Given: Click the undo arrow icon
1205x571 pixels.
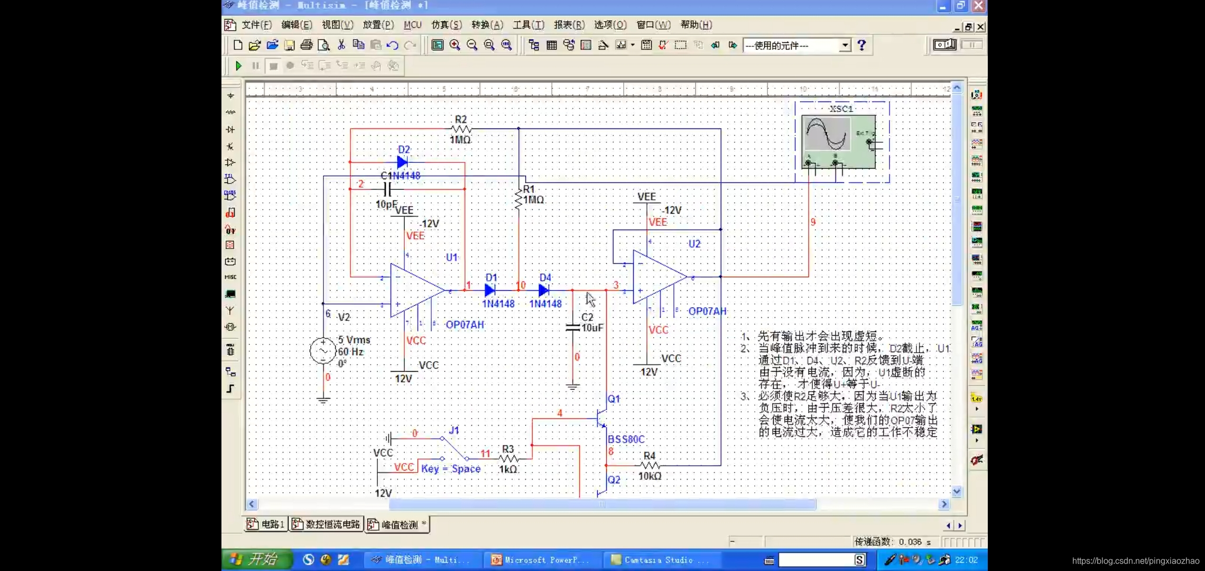Looking at the screenshot, I should [x=392, y=45].
